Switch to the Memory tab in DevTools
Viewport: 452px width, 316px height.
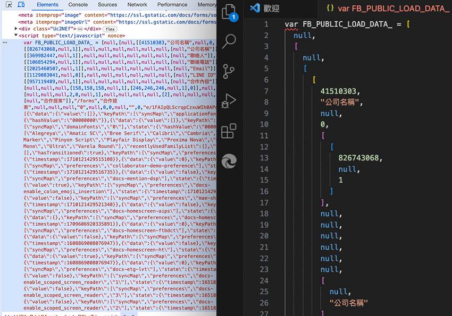coord(207,5)
